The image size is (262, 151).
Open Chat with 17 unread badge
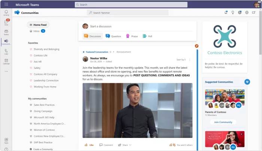point(6,22)
